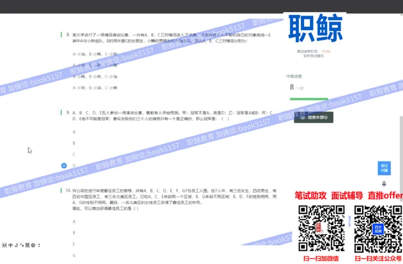Click the green answer progress bar

pyautogui.click(x=309, y=99)
